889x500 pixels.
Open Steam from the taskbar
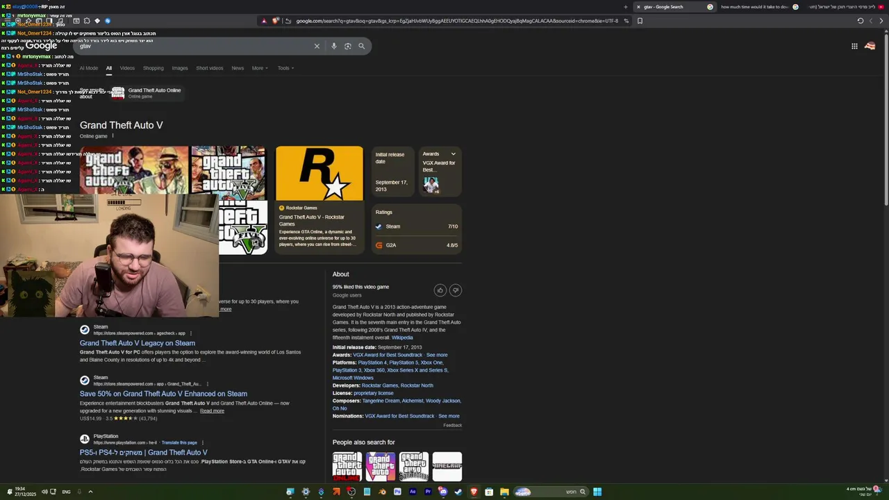coord(458,492)
